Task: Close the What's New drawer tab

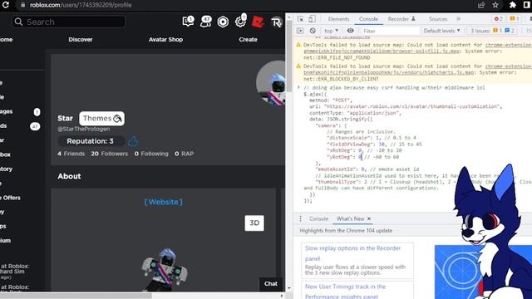Action: pos(369,218)
